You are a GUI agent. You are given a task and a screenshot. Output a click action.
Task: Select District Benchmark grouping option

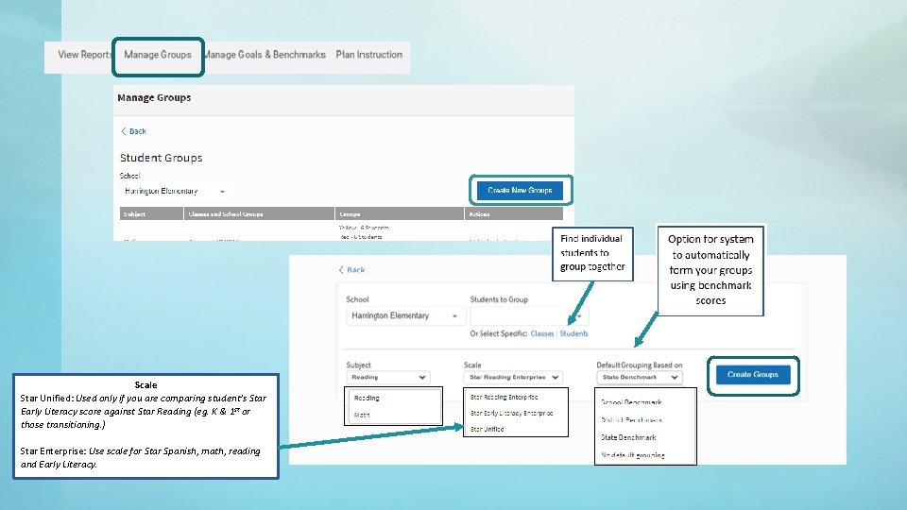(631, 419)
